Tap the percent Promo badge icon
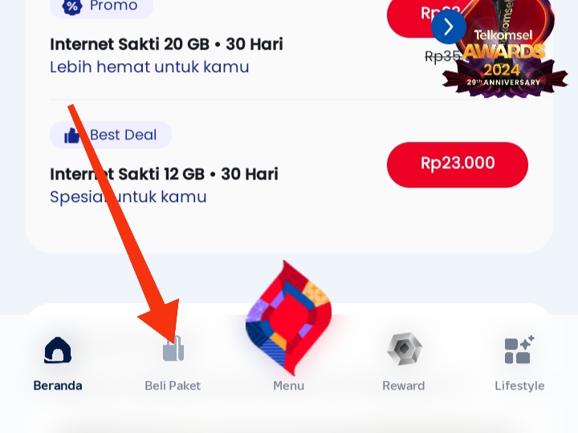This screenshot has height=433, width=578. [x=72, y=6]
